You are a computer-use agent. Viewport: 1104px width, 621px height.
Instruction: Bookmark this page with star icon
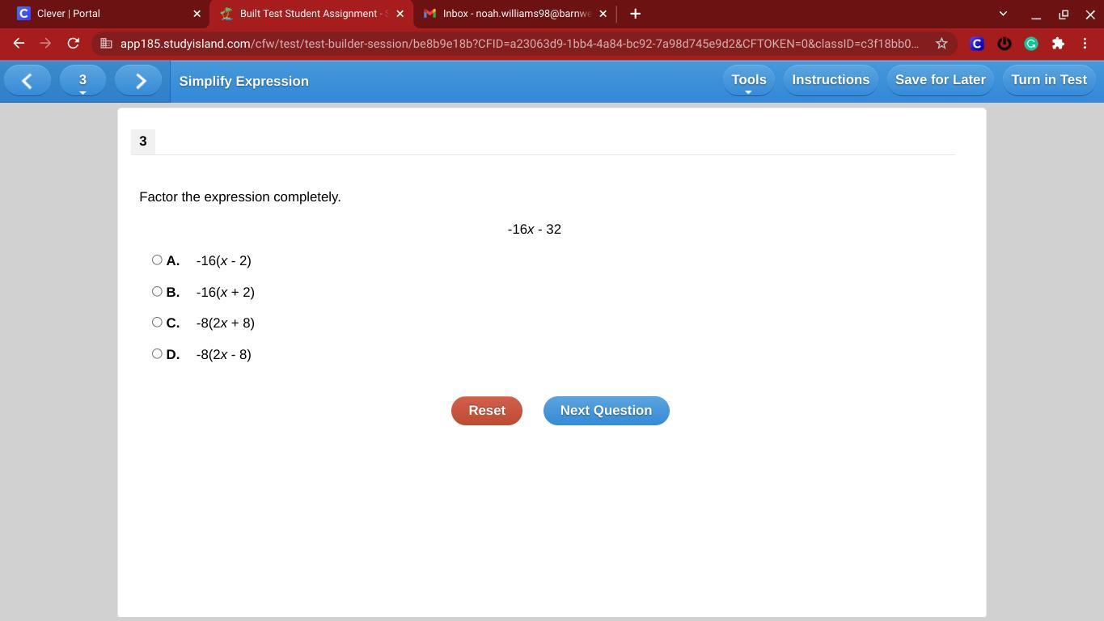tap(941, 44)
